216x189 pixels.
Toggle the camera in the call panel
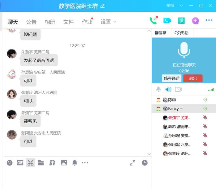pyautogui.click(x=178, y=89)
